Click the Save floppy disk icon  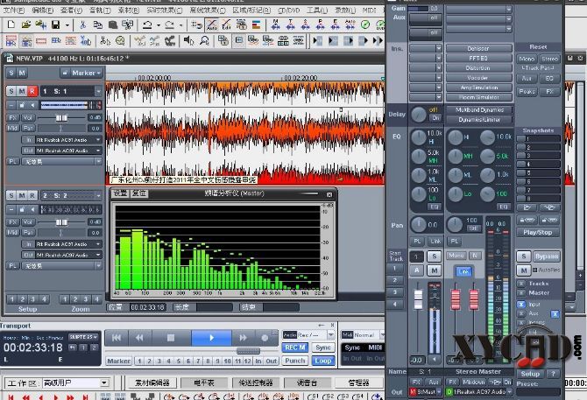[x=56, y=25]
